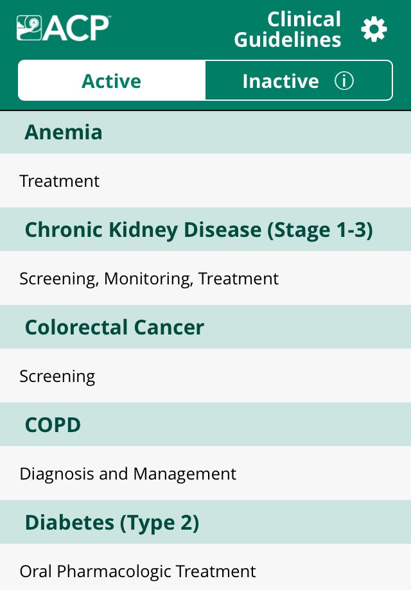Screen dimensions: 411x590
Task: Open the Anemia Treatment link
Action: 59,181
